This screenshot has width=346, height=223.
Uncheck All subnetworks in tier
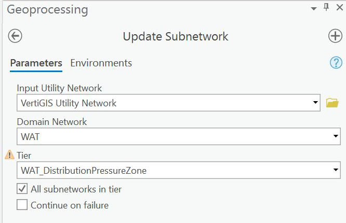coord(22,189)
